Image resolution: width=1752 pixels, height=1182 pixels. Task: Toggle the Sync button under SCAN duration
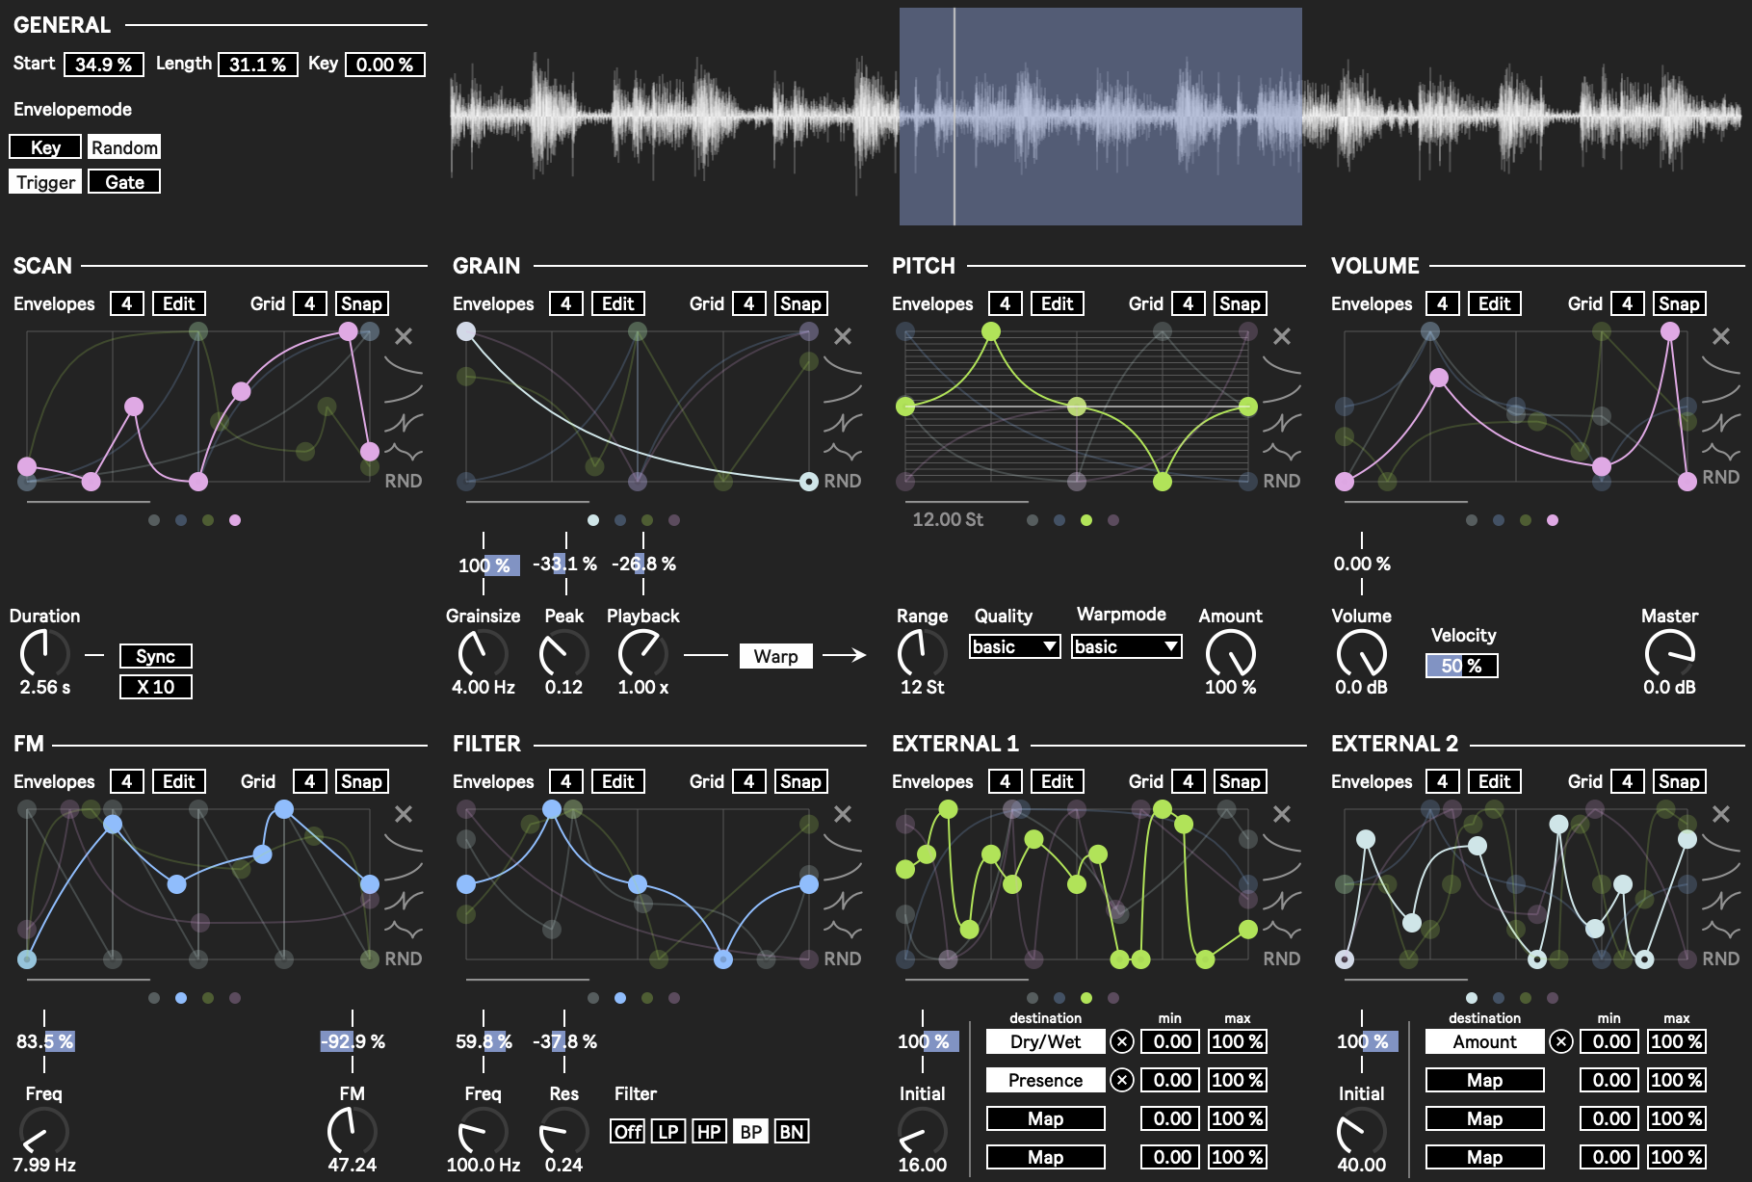click(155, 656)
